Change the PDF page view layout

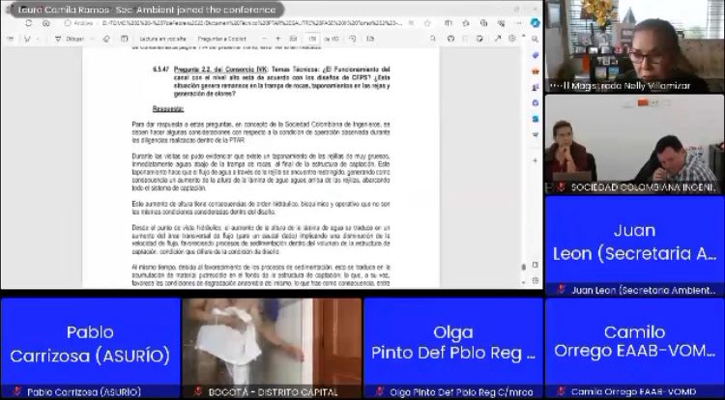[x=370, y=40]
